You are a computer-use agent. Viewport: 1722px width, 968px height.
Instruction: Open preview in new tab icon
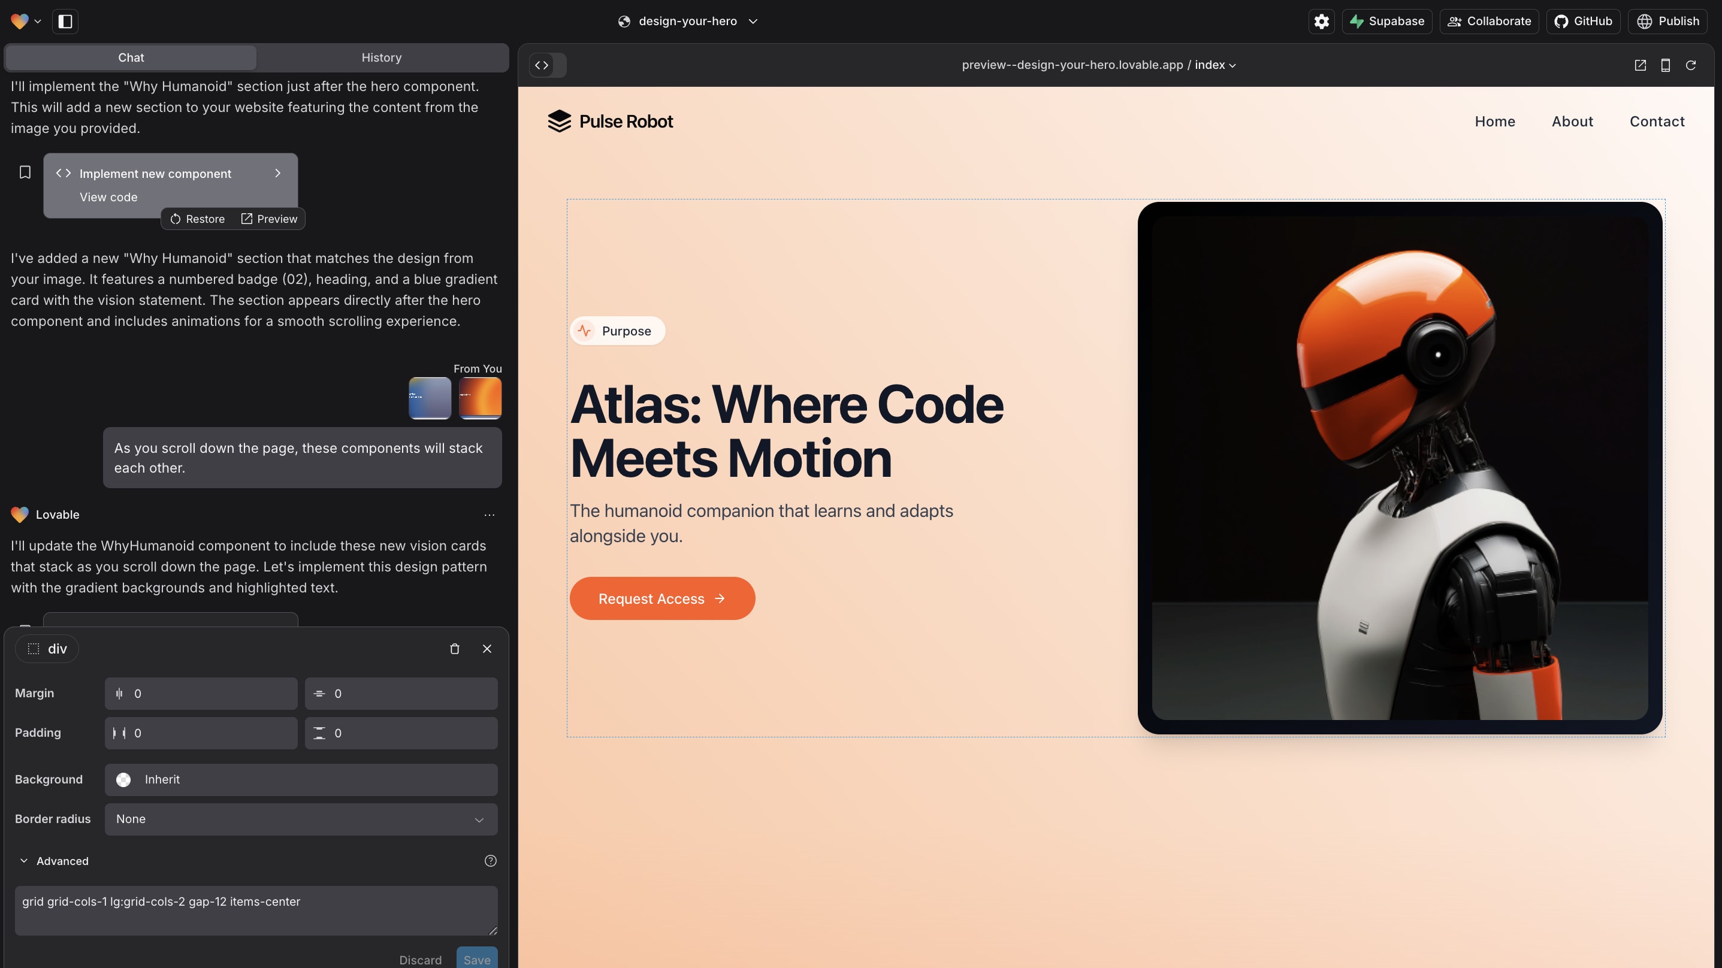point(1640,65)
